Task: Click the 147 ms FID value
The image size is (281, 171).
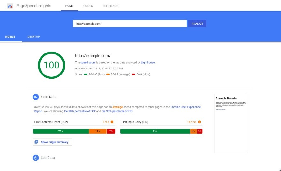Action: 192,122
